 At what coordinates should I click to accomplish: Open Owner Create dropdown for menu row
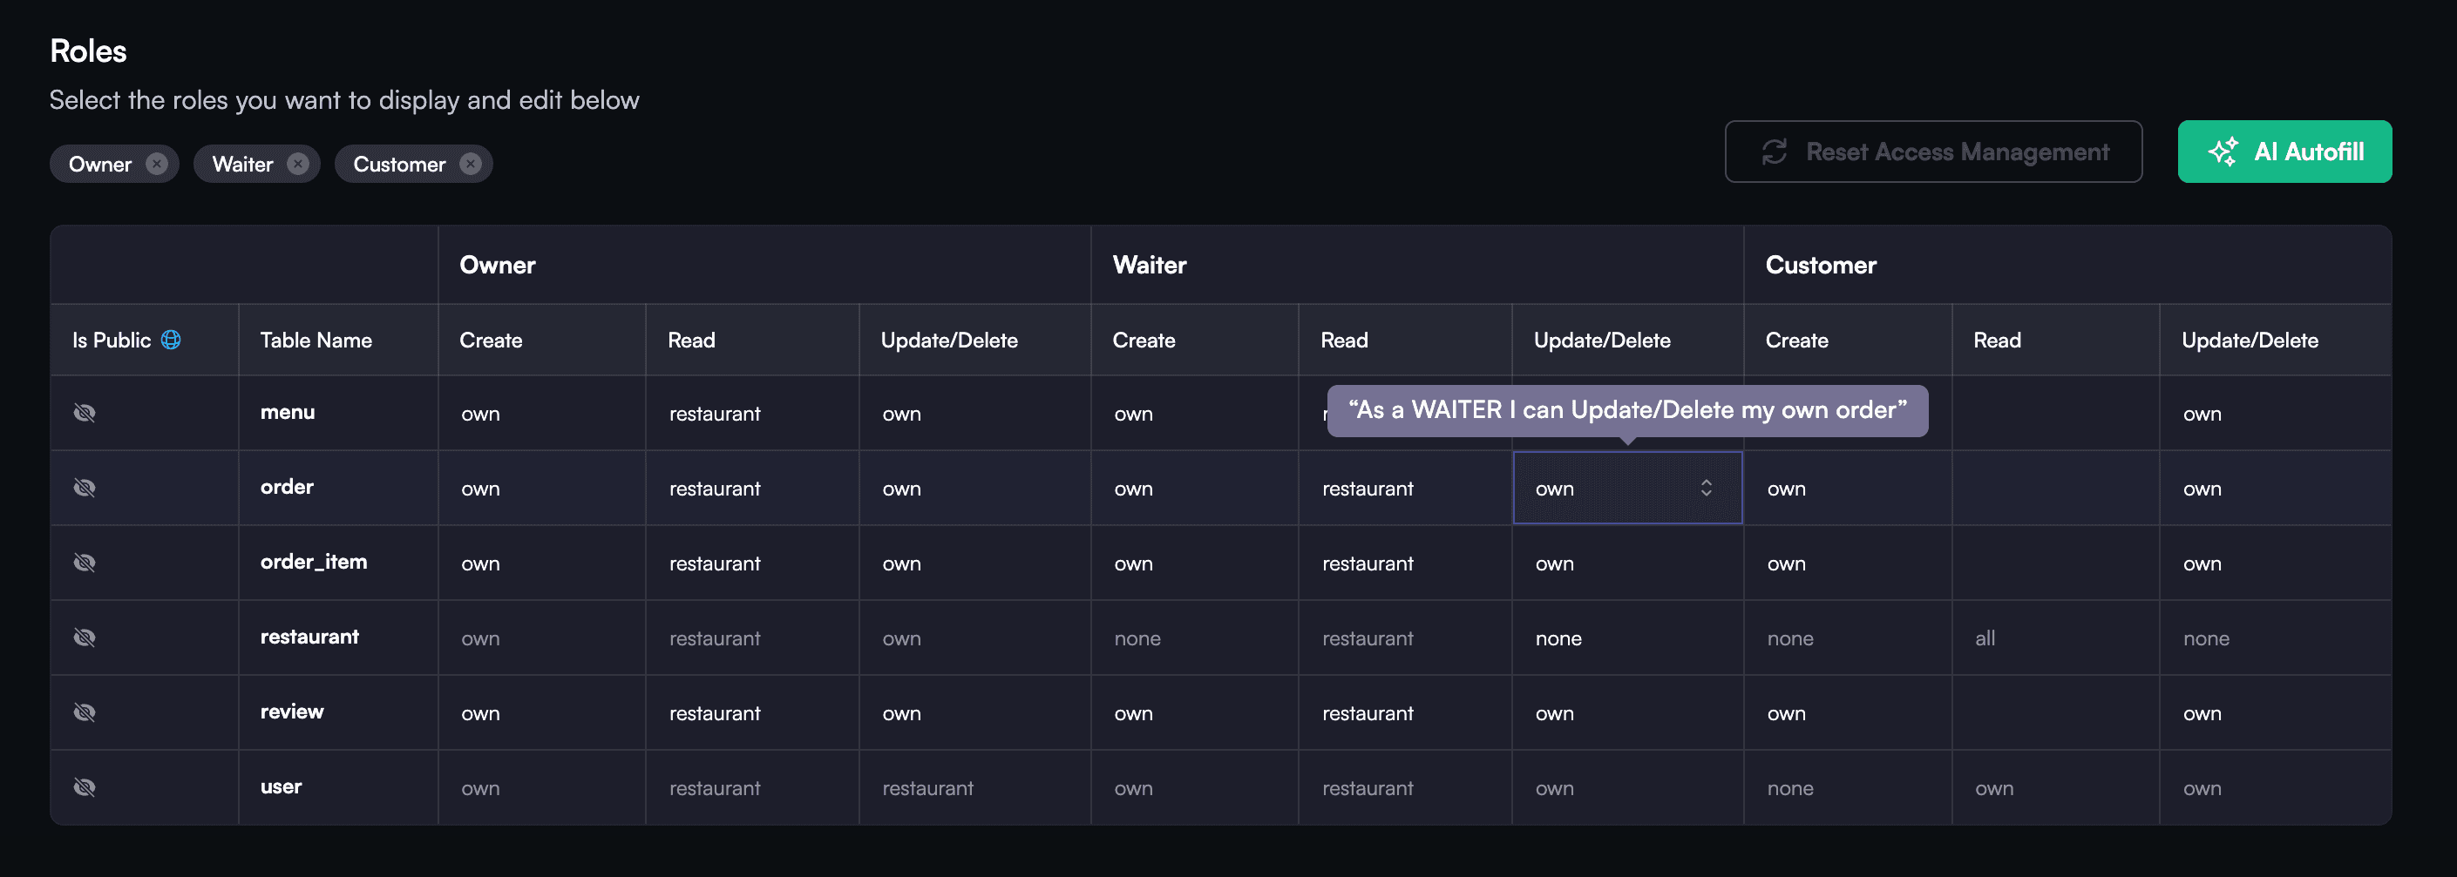pyautogui.click(x=542, y=414)
